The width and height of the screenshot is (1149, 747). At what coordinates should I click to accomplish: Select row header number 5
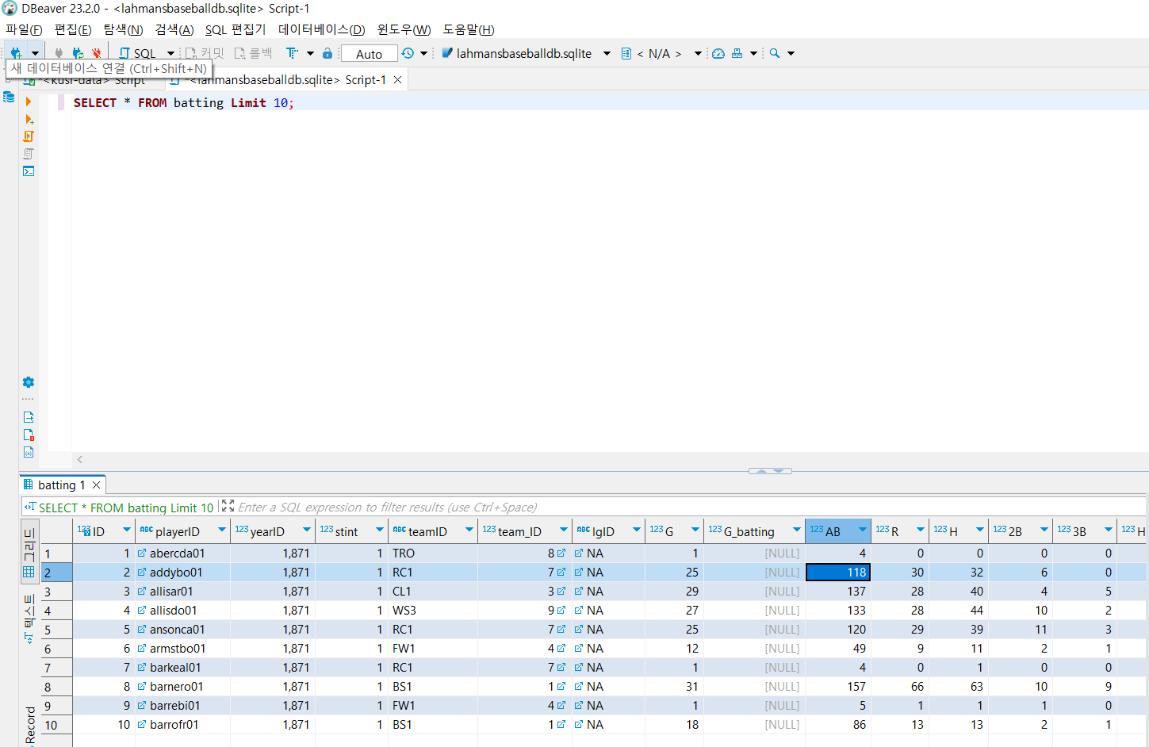pyautogui.click(x=56, y=630)
